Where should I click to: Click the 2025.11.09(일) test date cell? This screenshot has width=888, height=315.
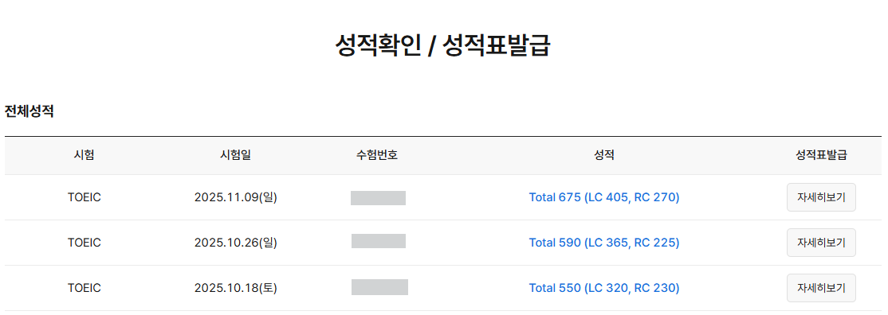[236, 197]
